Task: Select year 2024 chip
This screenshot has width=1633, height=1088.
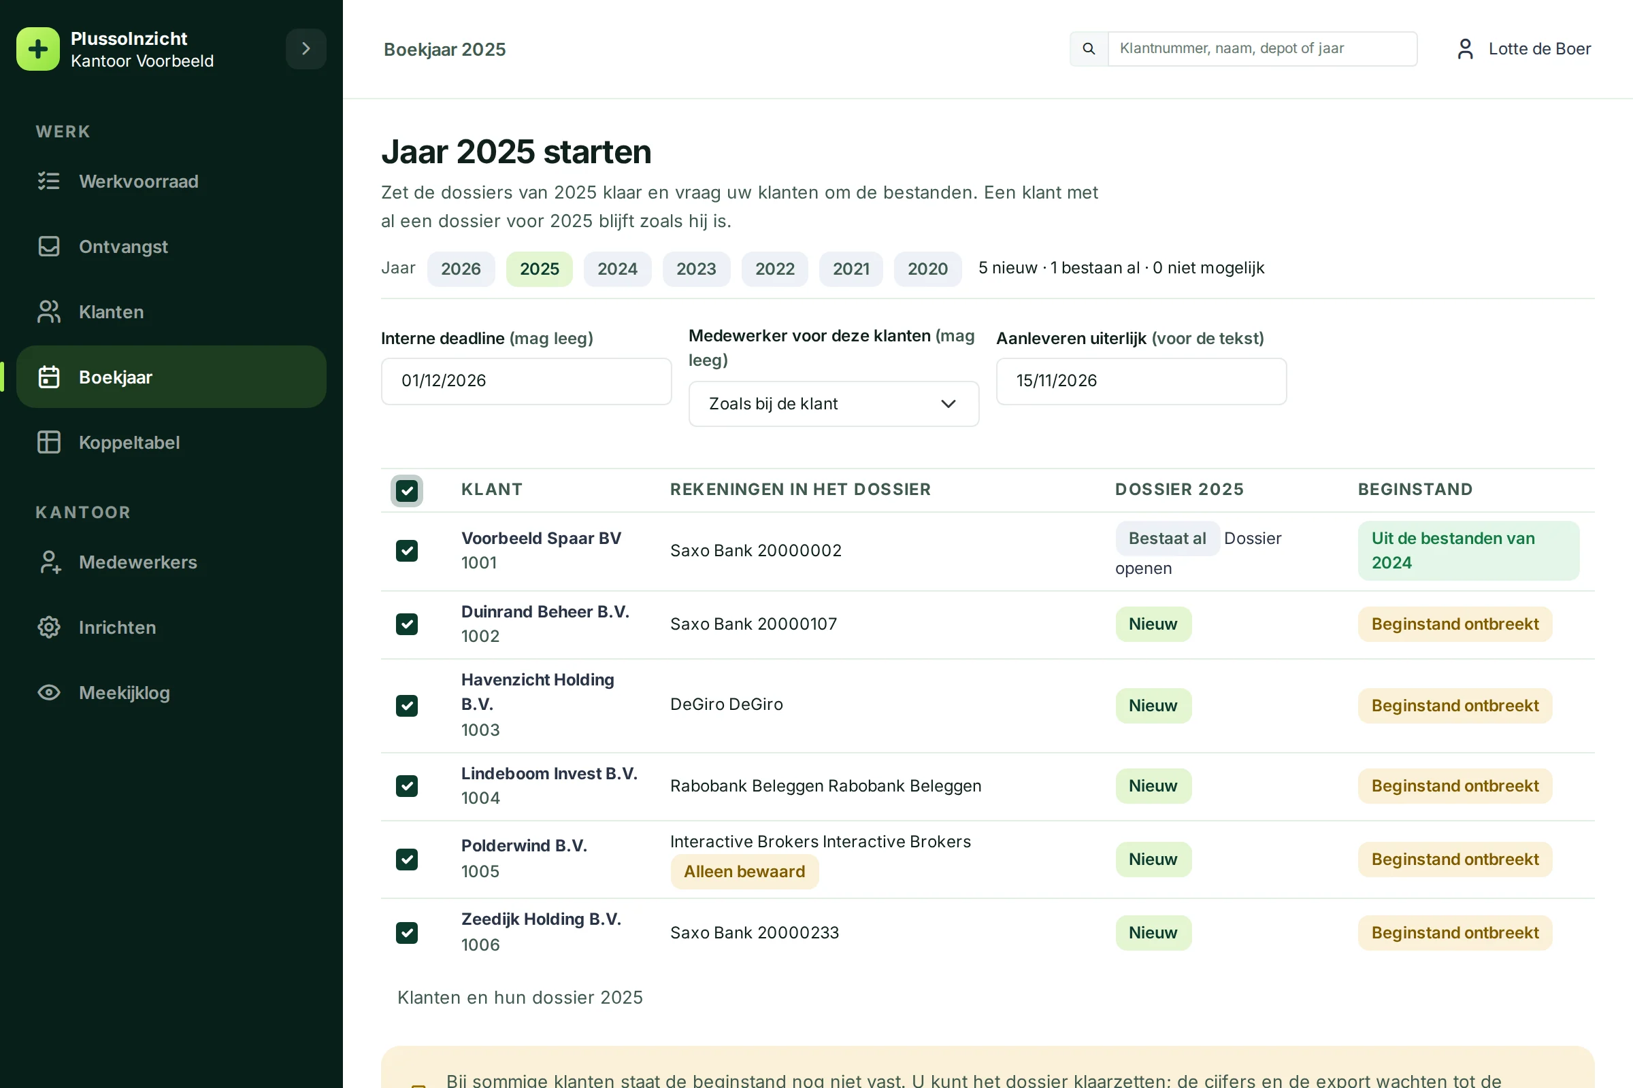Action: [617, 269]
